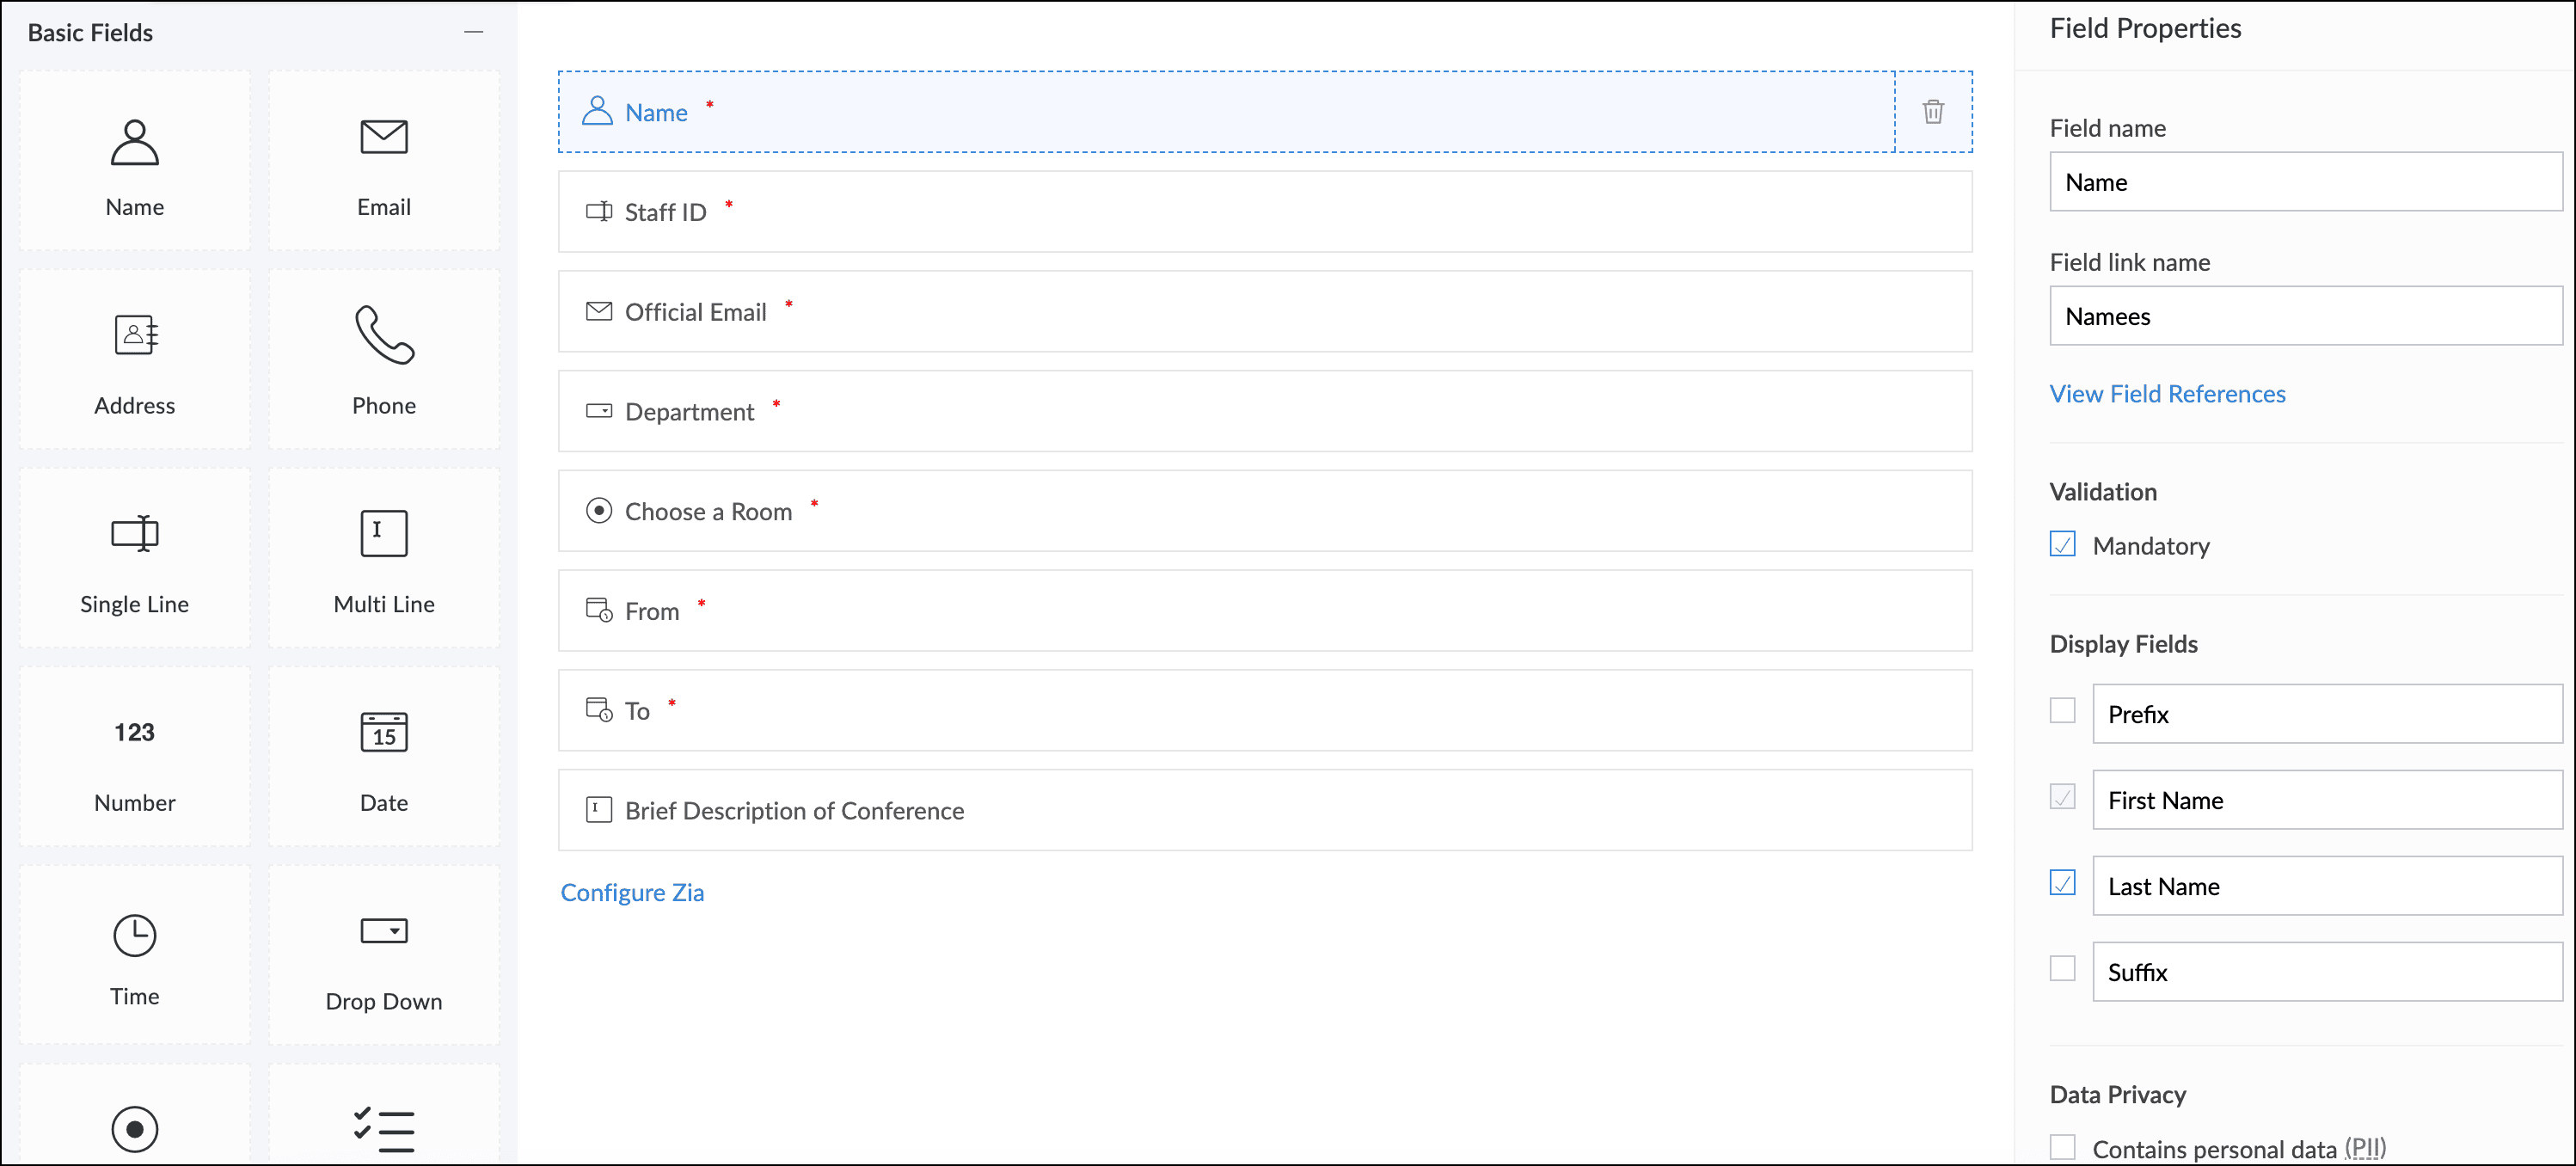Choose the Number field type
This screenshot has height=1166, width=2576.
(134, 733)
